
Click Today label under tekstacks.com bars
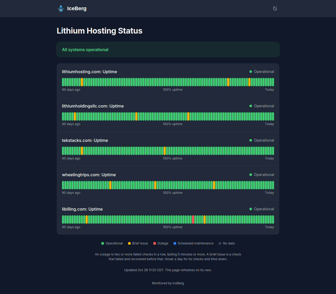270,158
